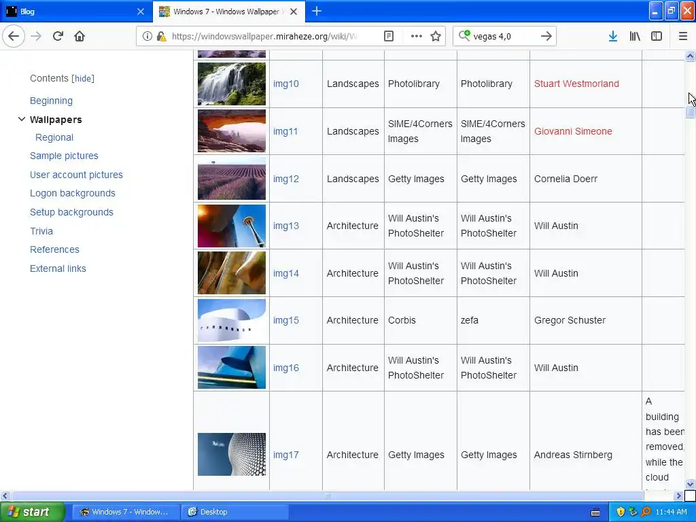Image resolution: width=696 pixels, height=522 pixels.
Task: Open Stuart Westmorland red link
Action: point(576,84)
